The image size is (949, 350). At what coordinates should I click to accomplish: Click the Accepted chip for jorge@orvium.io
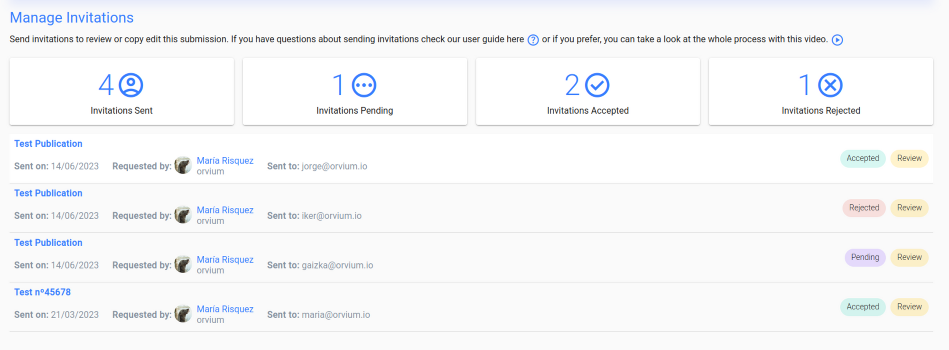(863, 158)
